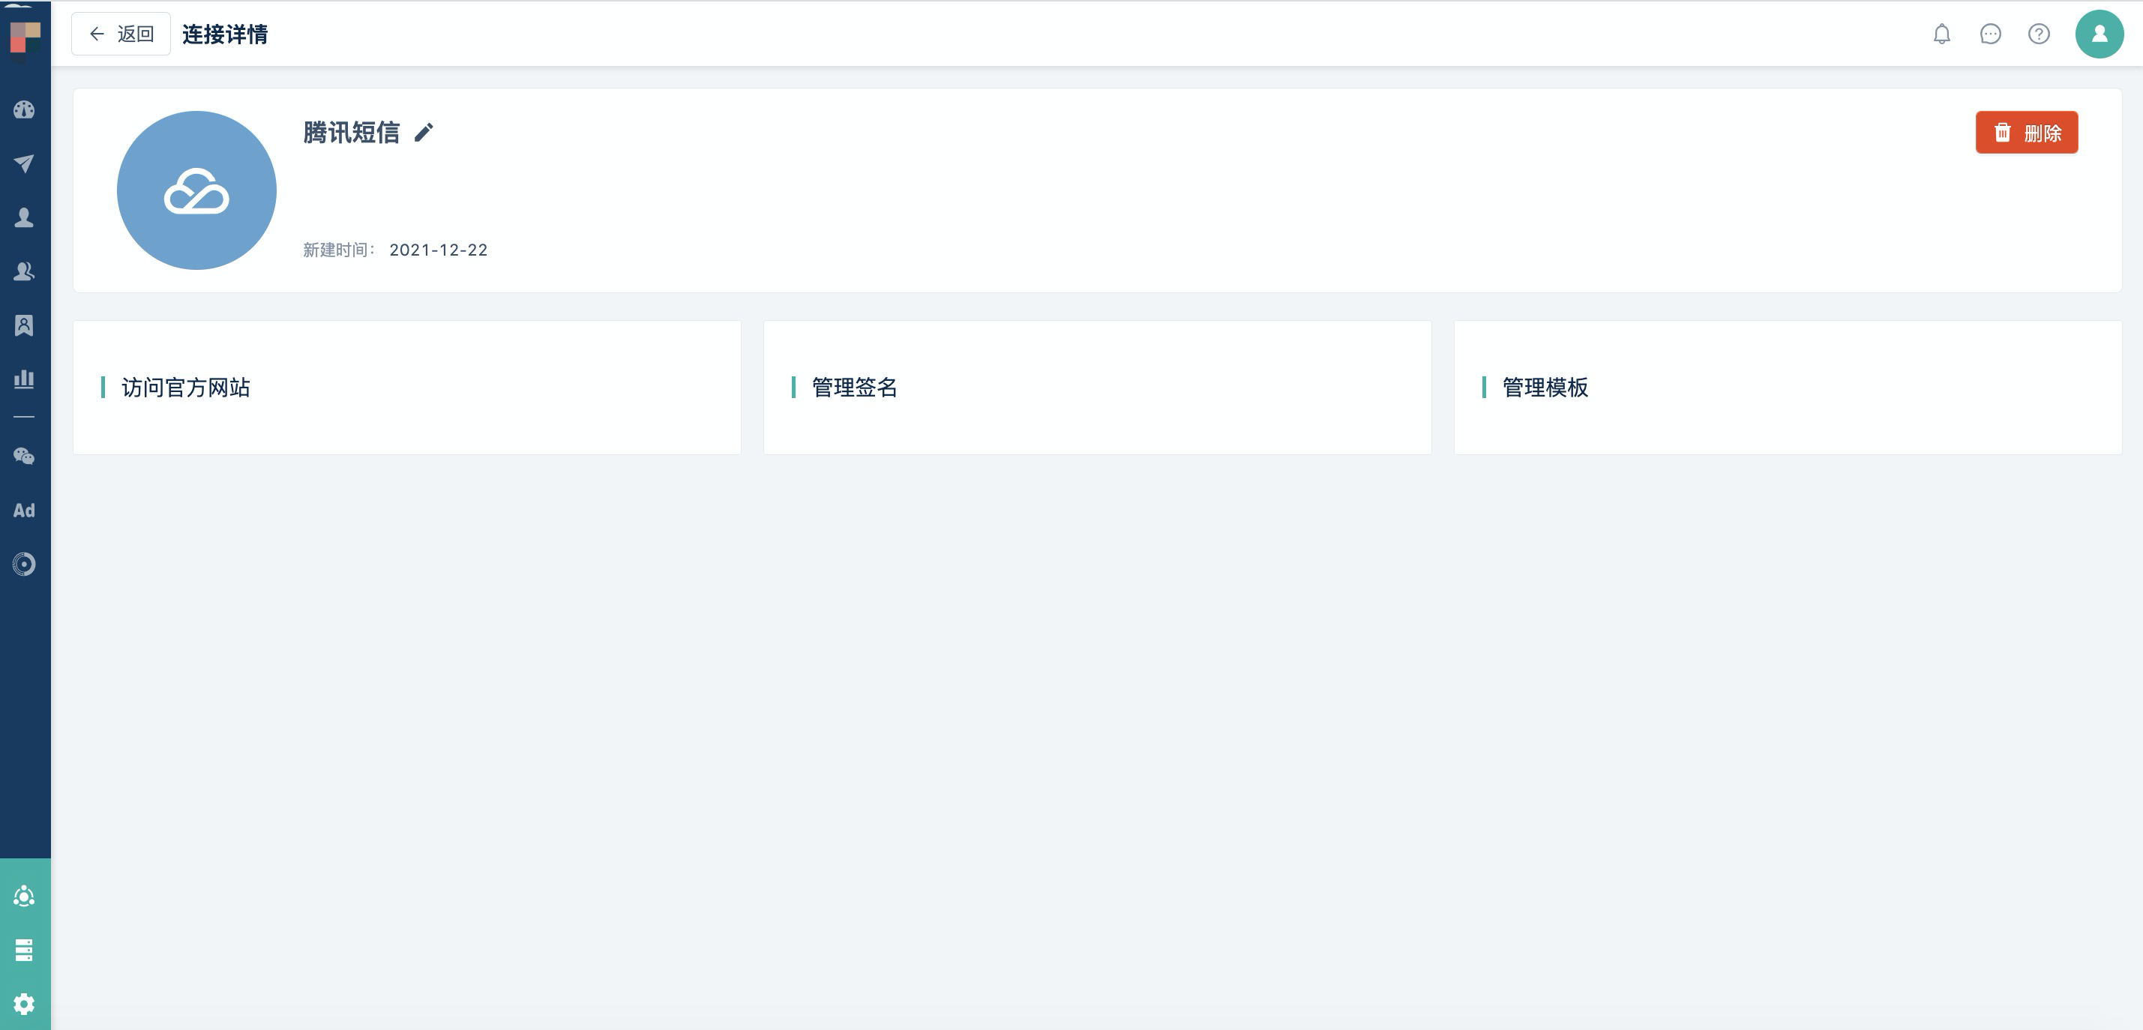This screenshot has height=1030, width=2143.
Task: Open the notifications bell
Action: click(1942, 34)
